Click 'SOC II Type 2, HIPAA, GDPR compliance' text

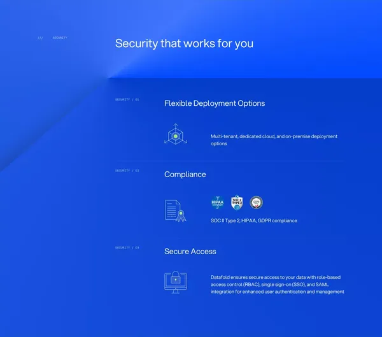pyautogui.click(x=254, y=220)
